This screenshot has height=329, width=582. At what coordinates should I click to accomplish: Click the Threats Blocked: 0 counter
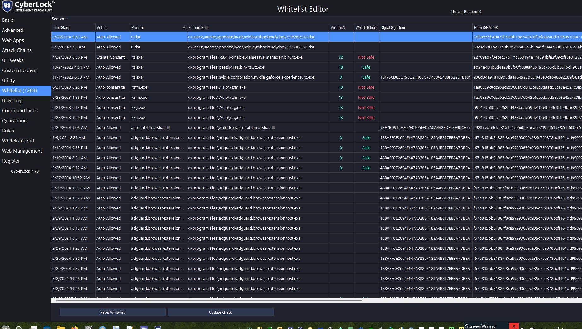[466, 12]
